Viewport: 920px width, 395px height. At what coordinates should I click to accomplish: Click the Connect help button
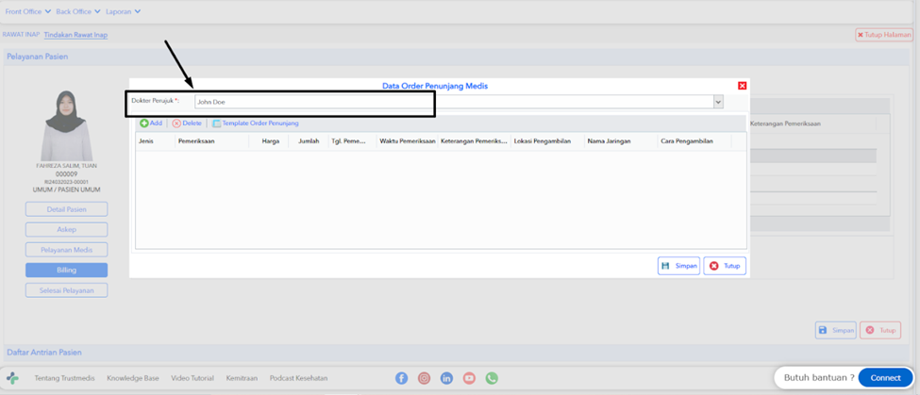[x=885, y=378]
